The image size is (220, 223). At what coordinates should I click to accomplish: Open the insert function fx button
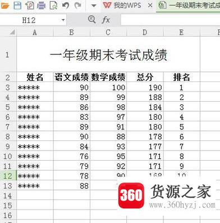[106, 20]
